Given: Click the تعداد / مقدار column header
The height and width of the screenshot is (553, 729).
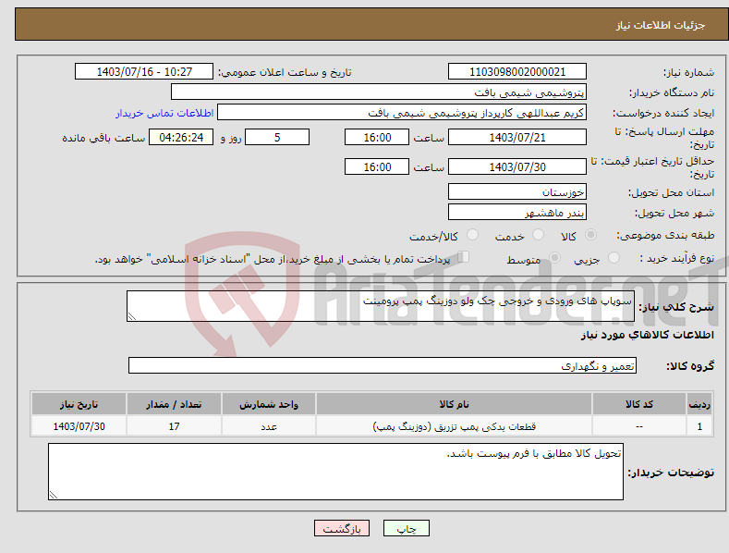Looking at the screenshot, I should click(x=174, y=404).
